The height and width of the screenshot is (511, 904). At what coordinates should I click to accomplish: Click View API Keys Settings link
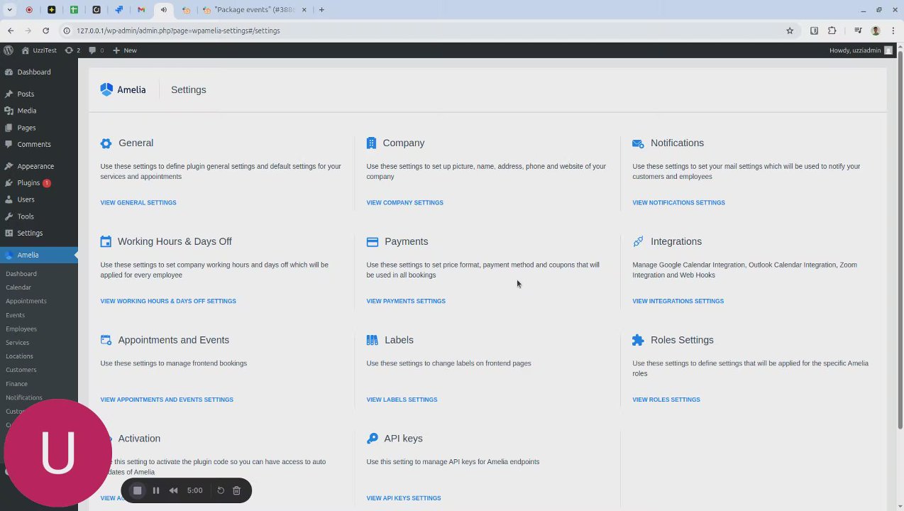(404, 498)
